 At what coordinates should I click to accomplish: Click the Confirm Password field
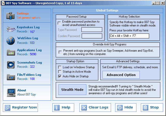click(92, 36)
